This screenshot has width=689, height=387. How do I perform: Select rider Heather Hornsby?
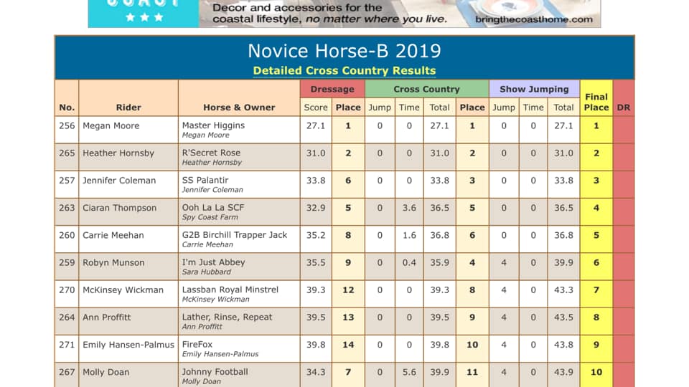click(x=118, y=153)
